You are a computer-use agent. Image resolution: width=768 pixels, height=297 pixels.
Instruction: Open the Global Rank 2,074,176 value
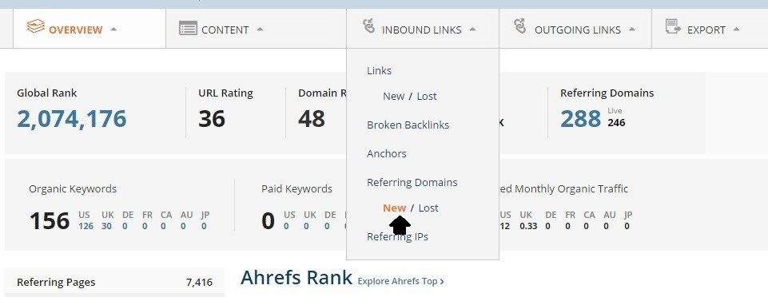(x=71, y=119)
